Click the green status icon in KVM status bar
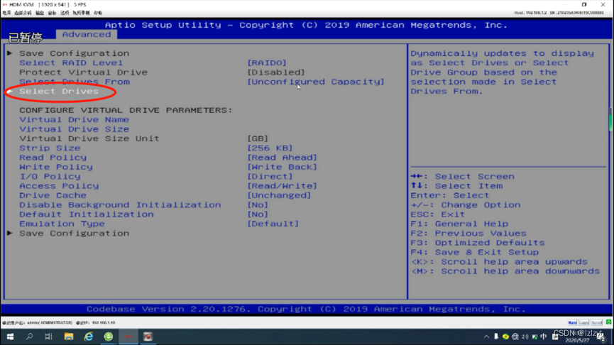 [x=608, y=322]
